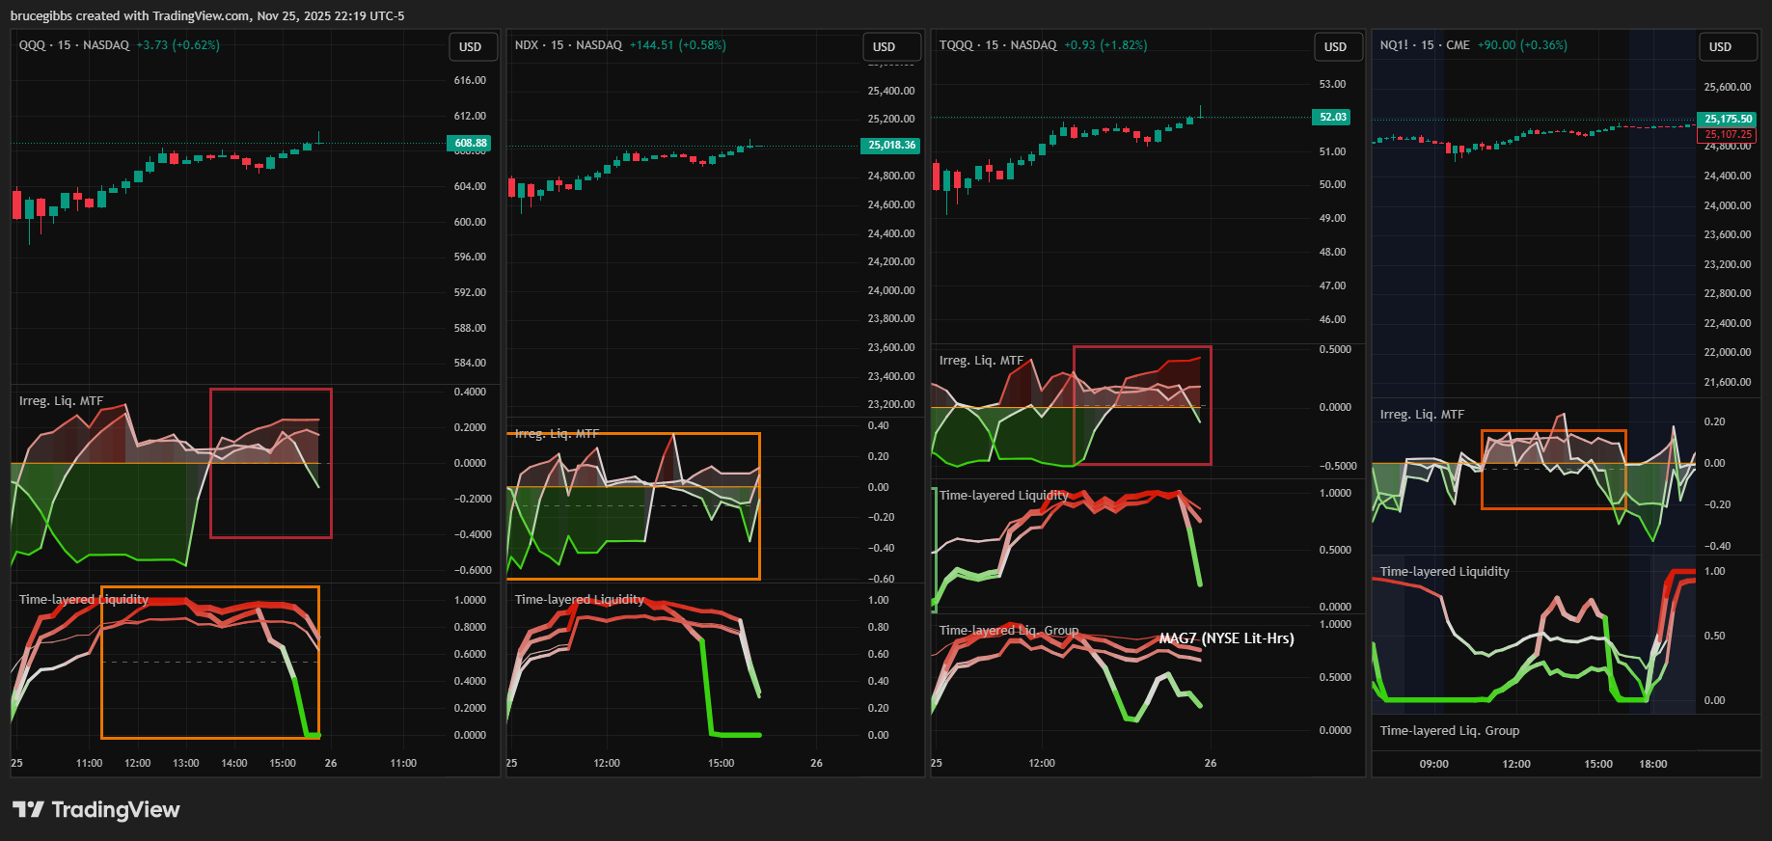1772x841 pixels.
Task: Click the 608.88 current price label
Action: click(x=471, y=143)
